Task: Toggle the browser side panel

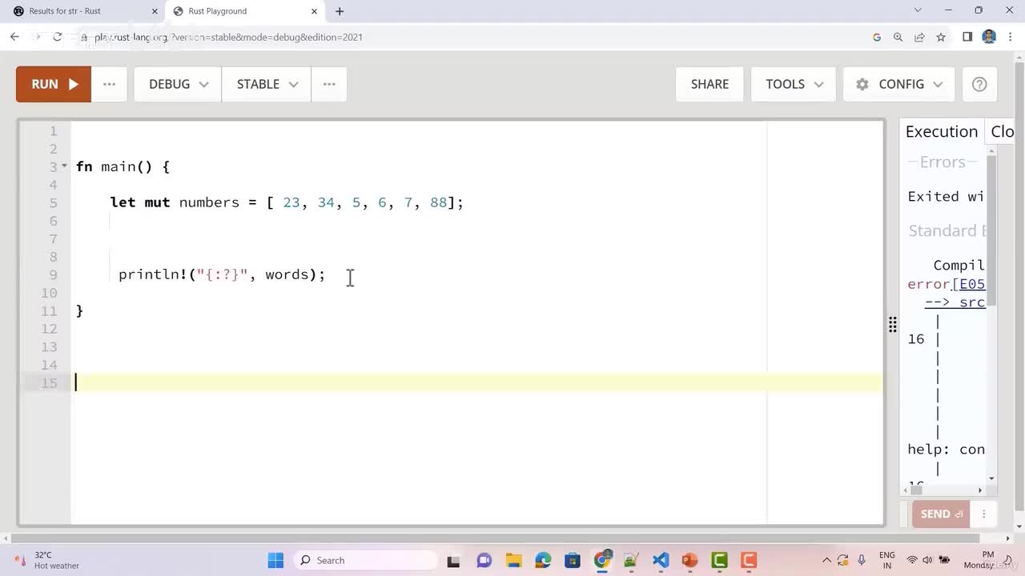Action: coord(967,37)
